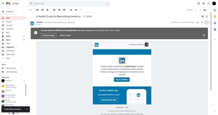
Task: Open Contacts side panel icon
Action: click(215, 30)
